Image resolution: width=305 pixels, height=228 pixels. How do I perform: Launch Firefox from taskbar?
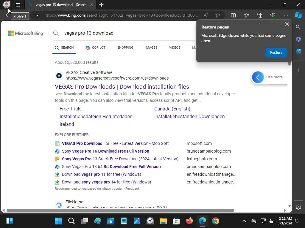pos(189,221)
